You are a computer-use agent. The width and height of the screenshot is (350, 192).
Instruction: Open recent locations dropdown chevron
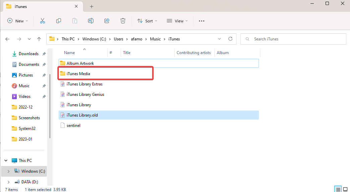coord(29,39)
